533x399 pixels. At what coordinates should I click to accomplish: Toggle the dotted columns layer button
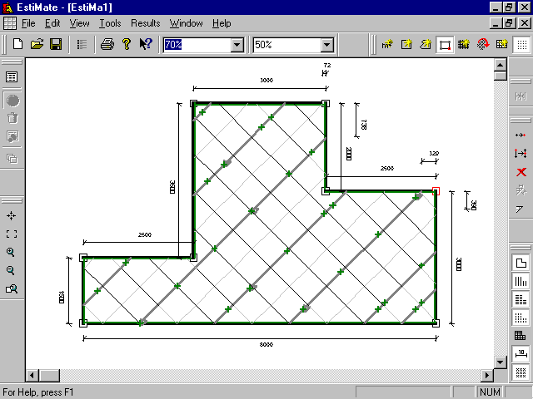click(521, 318)
